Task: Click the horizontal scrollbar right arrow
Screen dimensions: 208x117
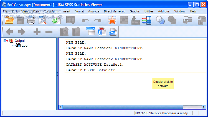Action: [x=204, y=107]
